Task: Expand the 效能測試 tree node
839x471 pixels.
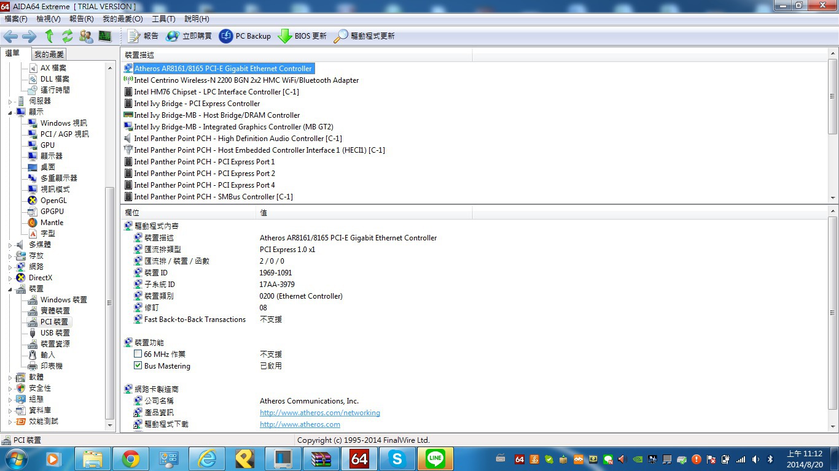Action: click(10, 421)
